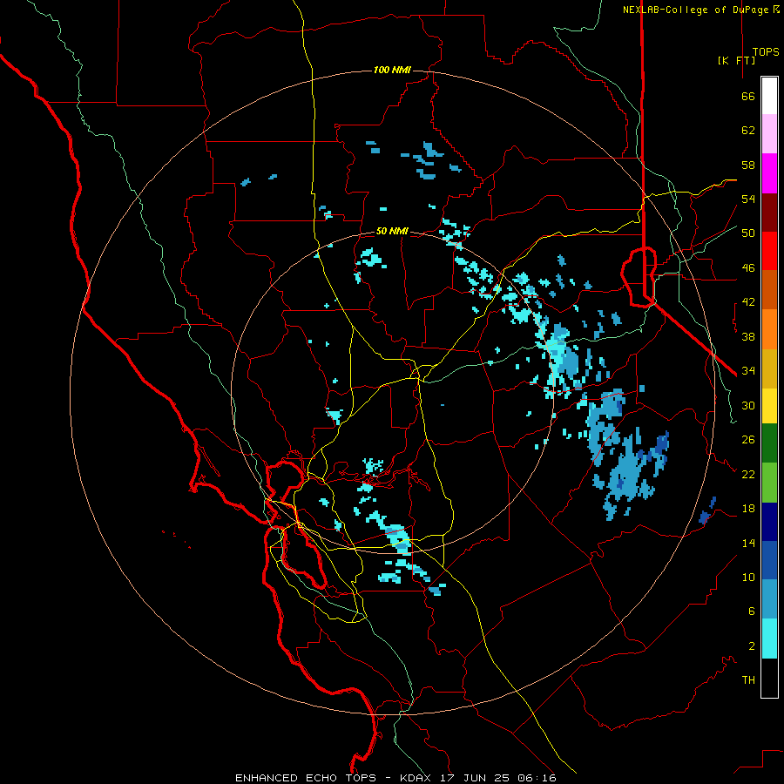The height and width of the screenshot is (784, 784).
Task: Click the "KDAX" radar site identifier
Action: click(416, 778)
